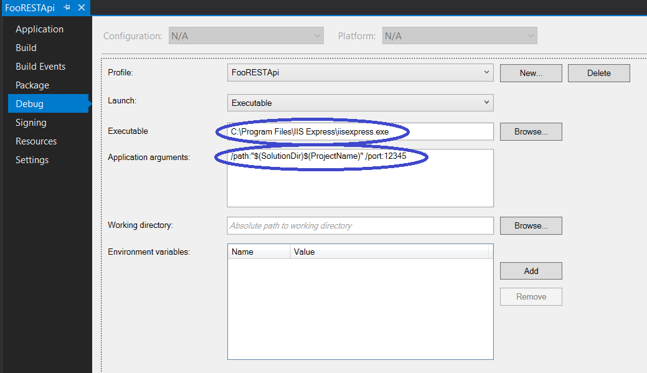Open the Signing settings page

(x=31, y=122)
